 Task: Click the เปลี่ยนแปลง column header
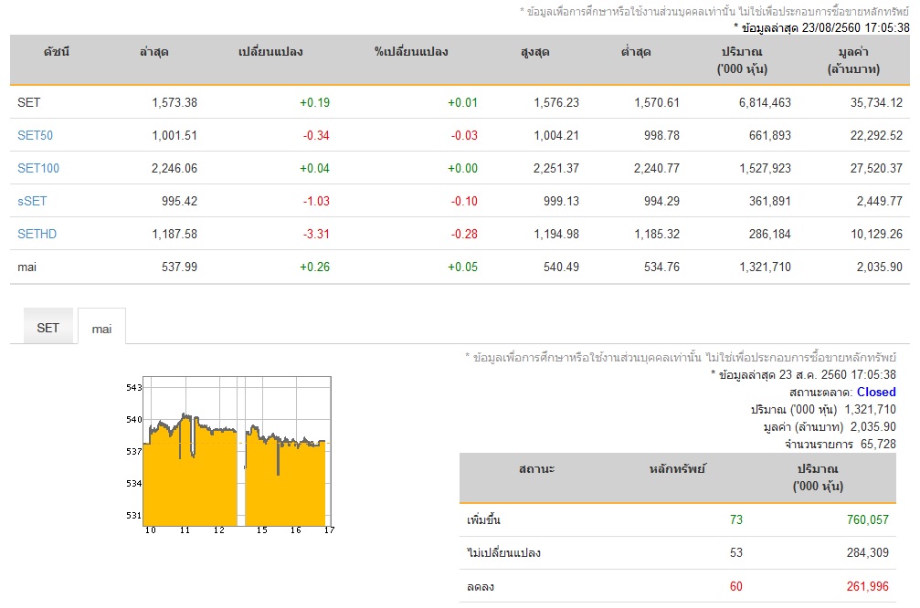270,52
